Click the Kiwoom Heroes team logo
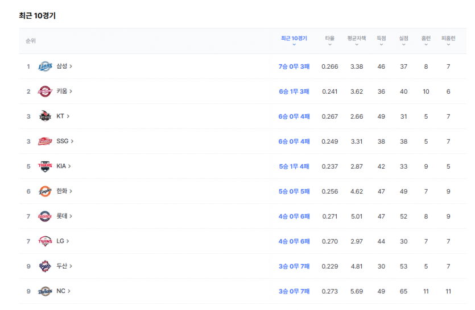 (x=45, y=91)
